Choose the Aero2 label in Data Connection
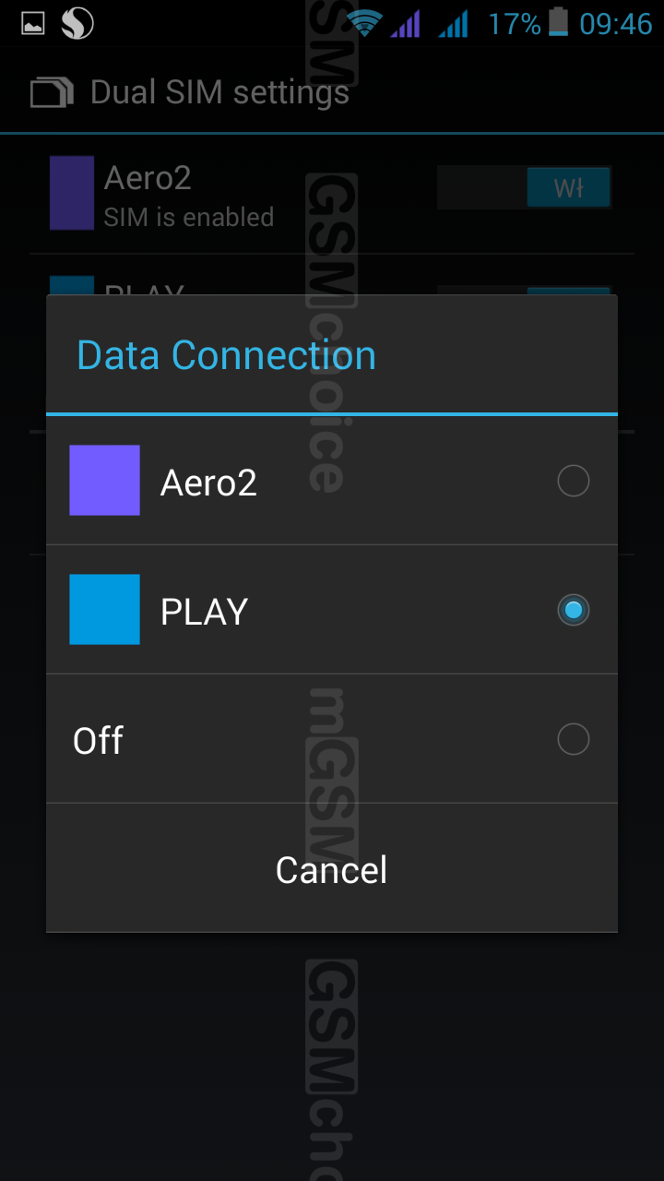664x1181 pixels. coord(208,482)
